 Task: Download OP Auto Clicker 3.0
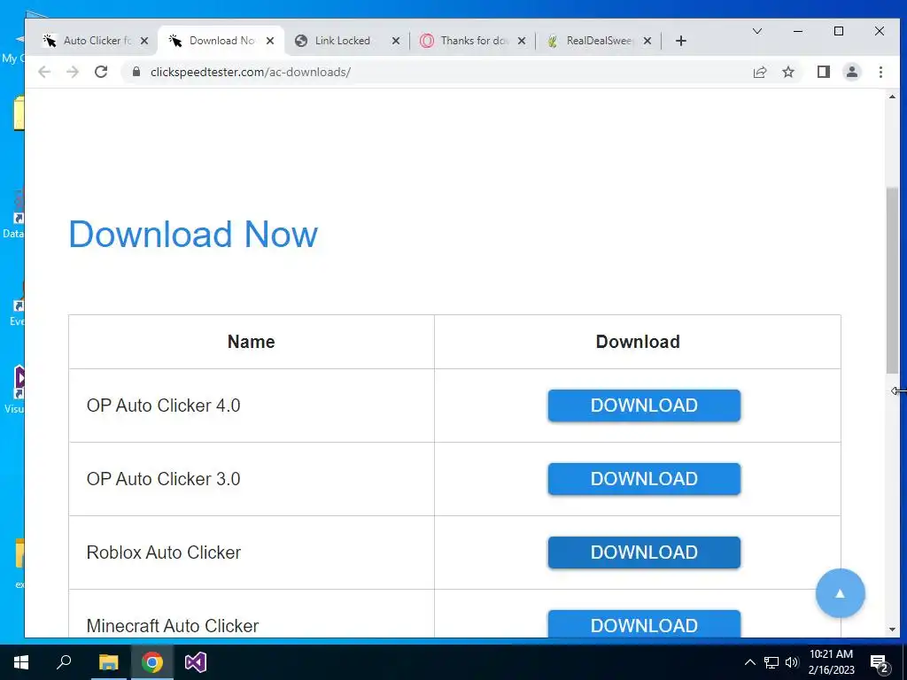pos(644,479)
